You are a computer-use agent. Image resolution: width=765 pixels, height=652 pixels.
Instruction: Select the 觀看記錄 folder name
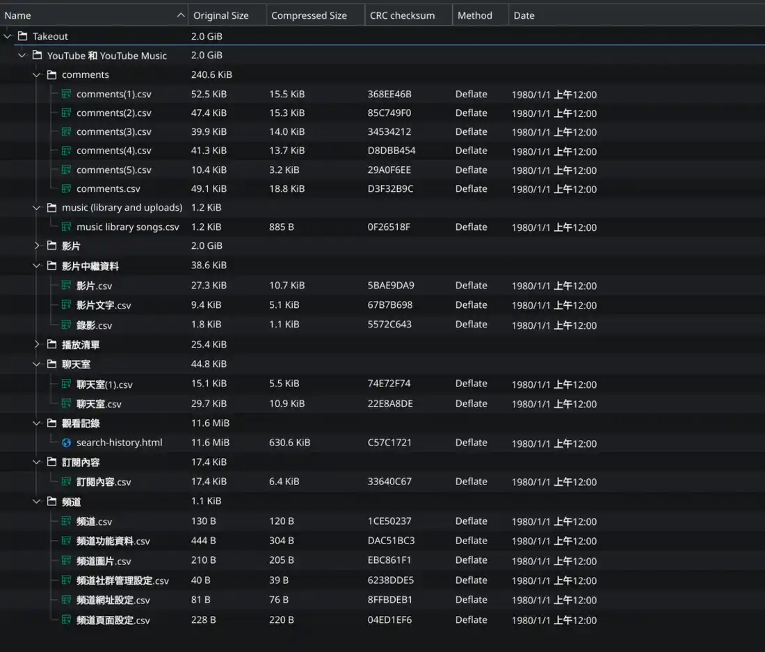[81, 423]
